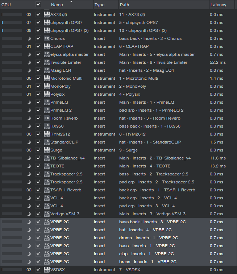Select the Maag EQ4 plug-in name

61,70
